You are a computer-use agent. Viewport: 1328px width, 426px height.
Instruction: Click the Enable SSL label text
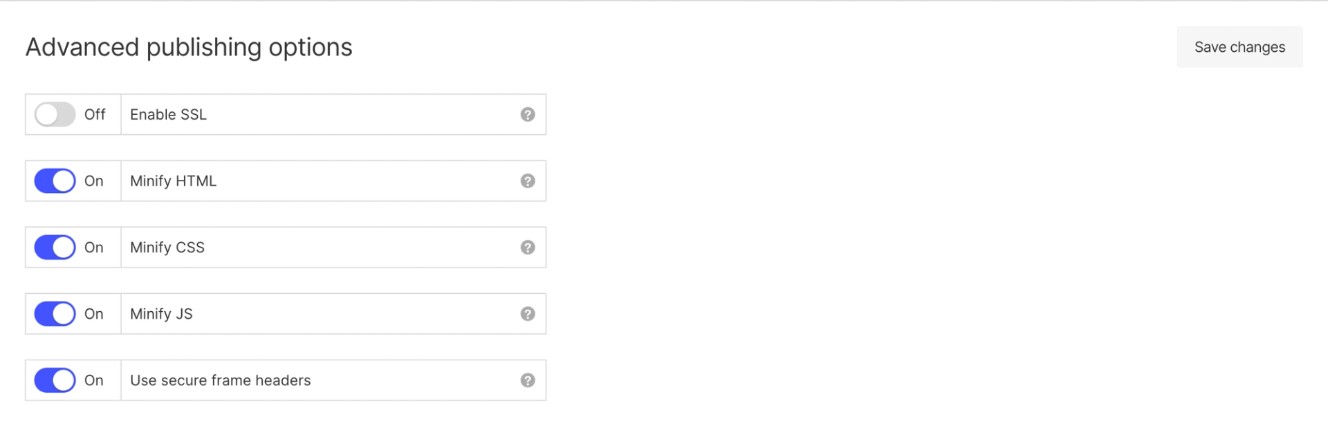(168, 115)
